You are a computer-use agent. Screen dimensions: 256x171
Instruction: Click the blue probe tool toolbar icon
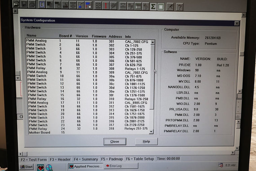click(x=81, y=5)
